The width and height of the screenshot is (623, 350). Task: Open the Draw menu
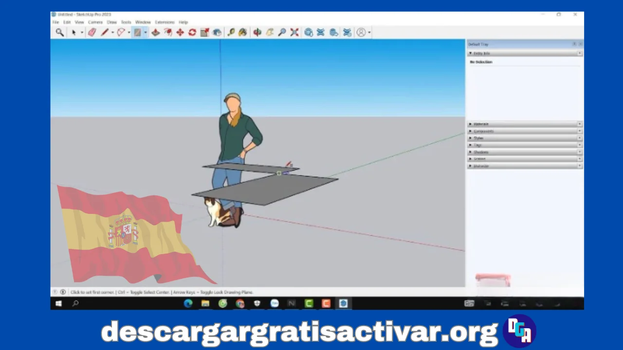112,22
